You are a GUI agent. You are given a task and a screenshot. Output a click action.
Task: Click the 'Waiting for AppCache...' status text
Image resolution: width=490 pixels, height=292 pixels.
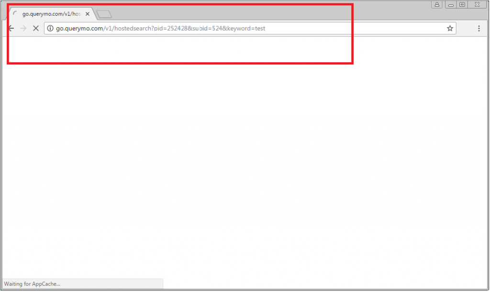click(x=32, y=284)
